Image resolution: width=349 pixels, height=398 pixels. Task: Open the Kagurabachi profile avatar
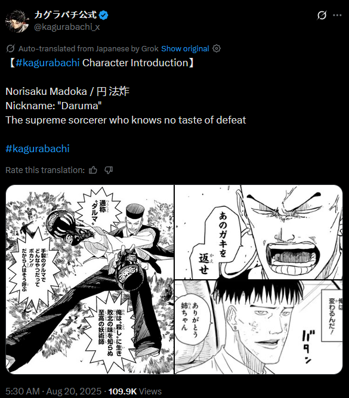click(x=17, y=21)
